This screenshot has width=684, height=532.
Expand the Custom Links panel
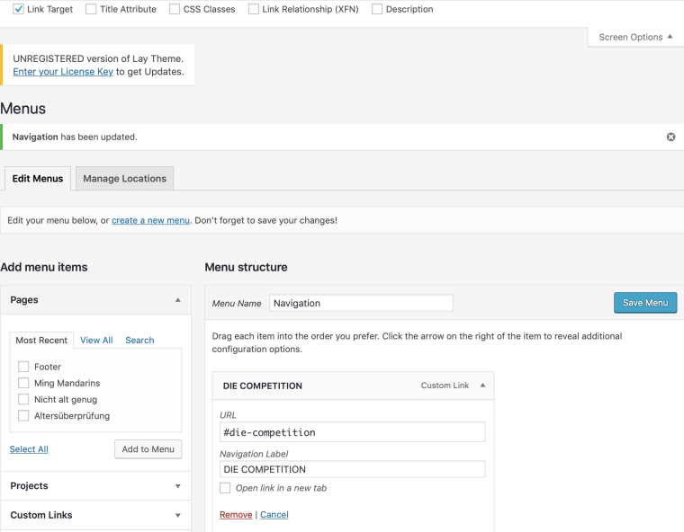pos(177,515)
